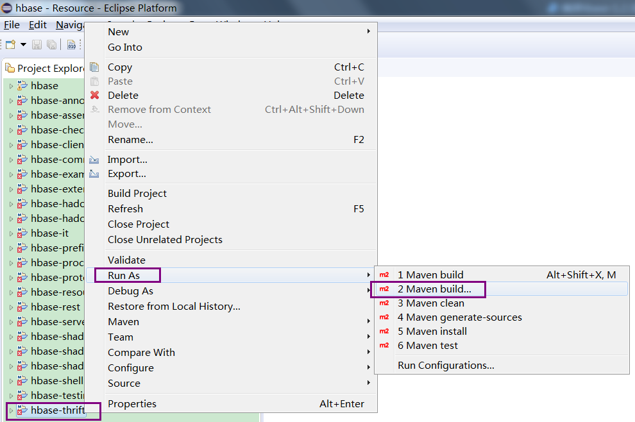Click the Project Explorer view icon
The height and width of the screenshot is (422, 635).
pos(10,68)
